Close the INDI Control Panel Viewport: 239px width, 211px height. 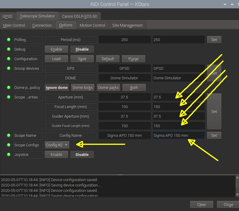(228, 204)
